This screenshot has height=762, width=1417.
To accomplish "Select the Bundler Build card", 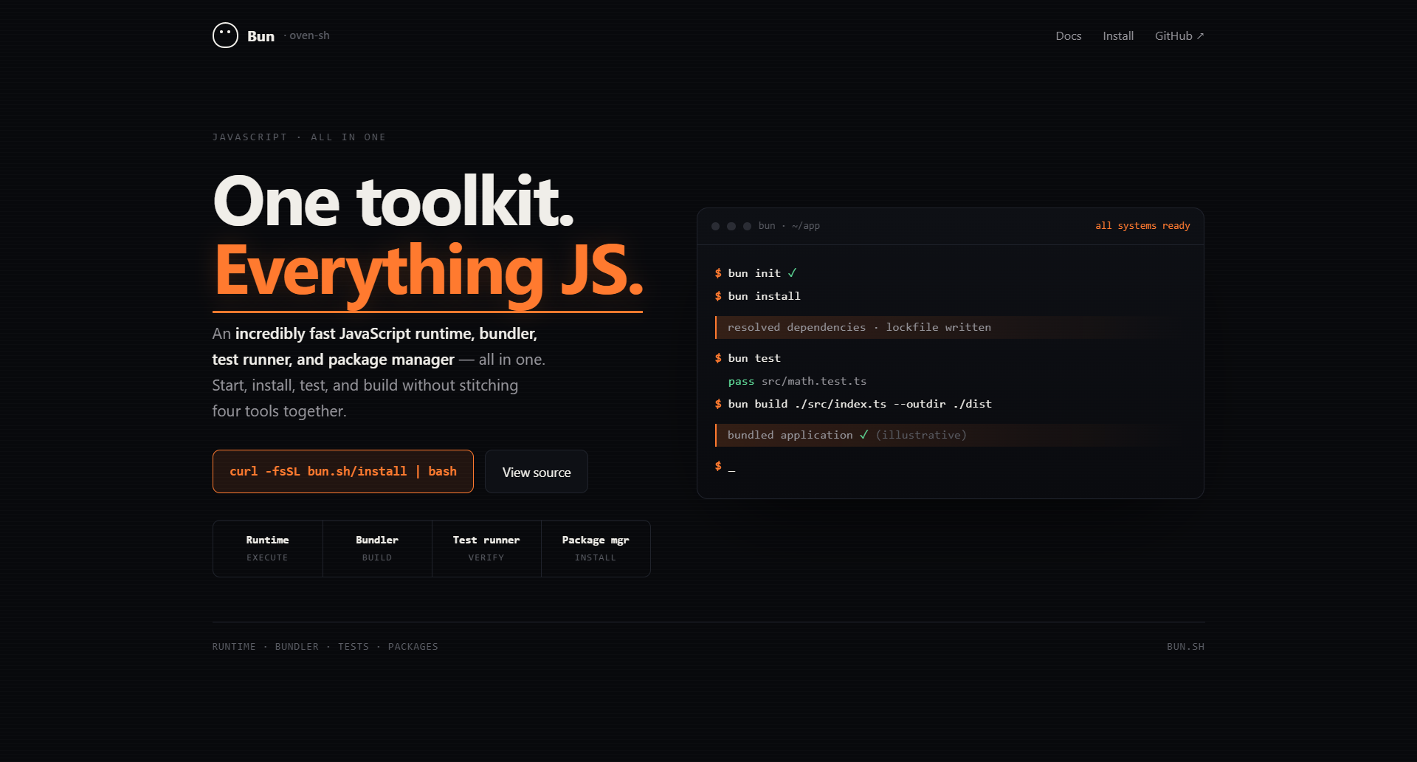I will pos(377,549).
